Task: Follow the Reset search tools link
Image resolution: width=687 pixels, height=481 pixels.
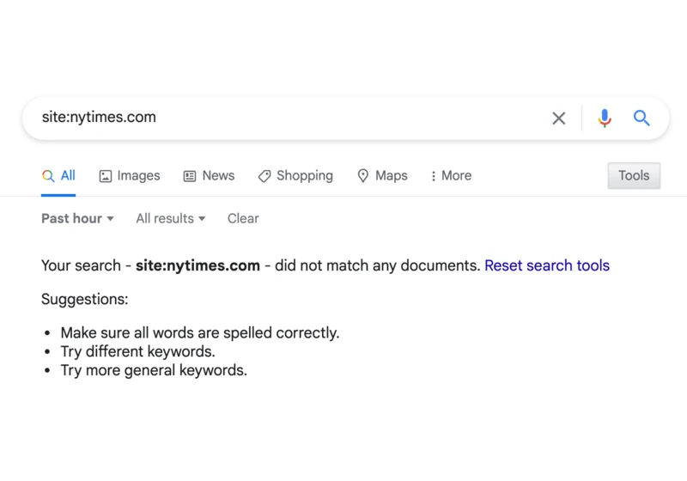Action: click(547, 265)
